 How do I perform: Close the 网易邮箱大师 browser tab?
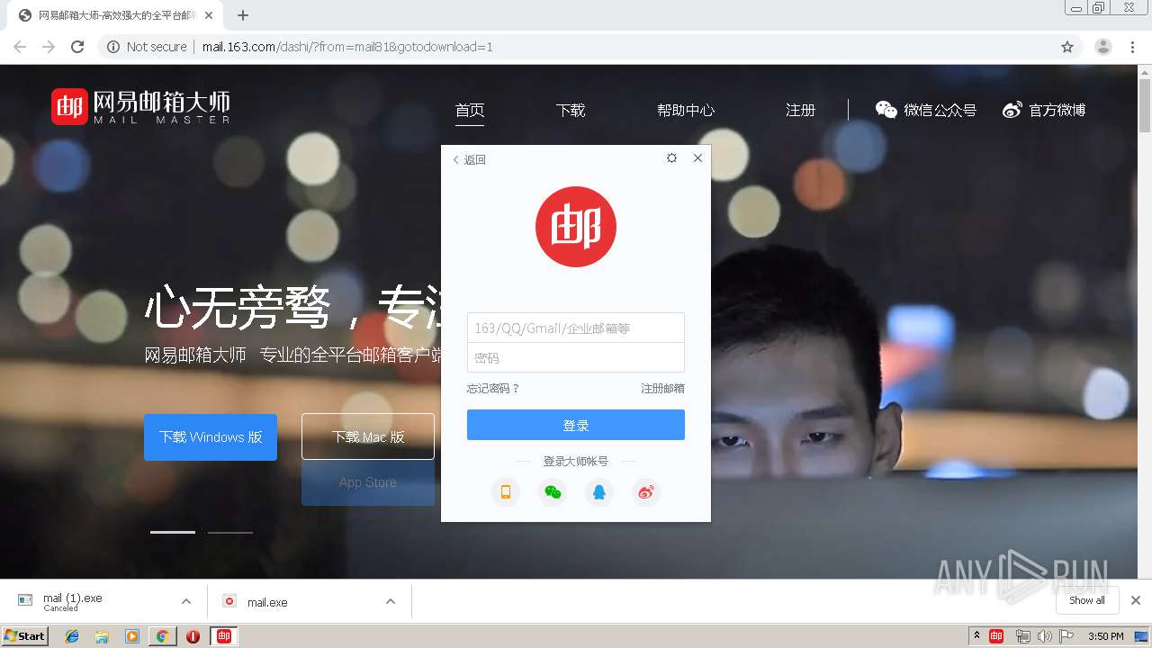click(x=209, y=15)
